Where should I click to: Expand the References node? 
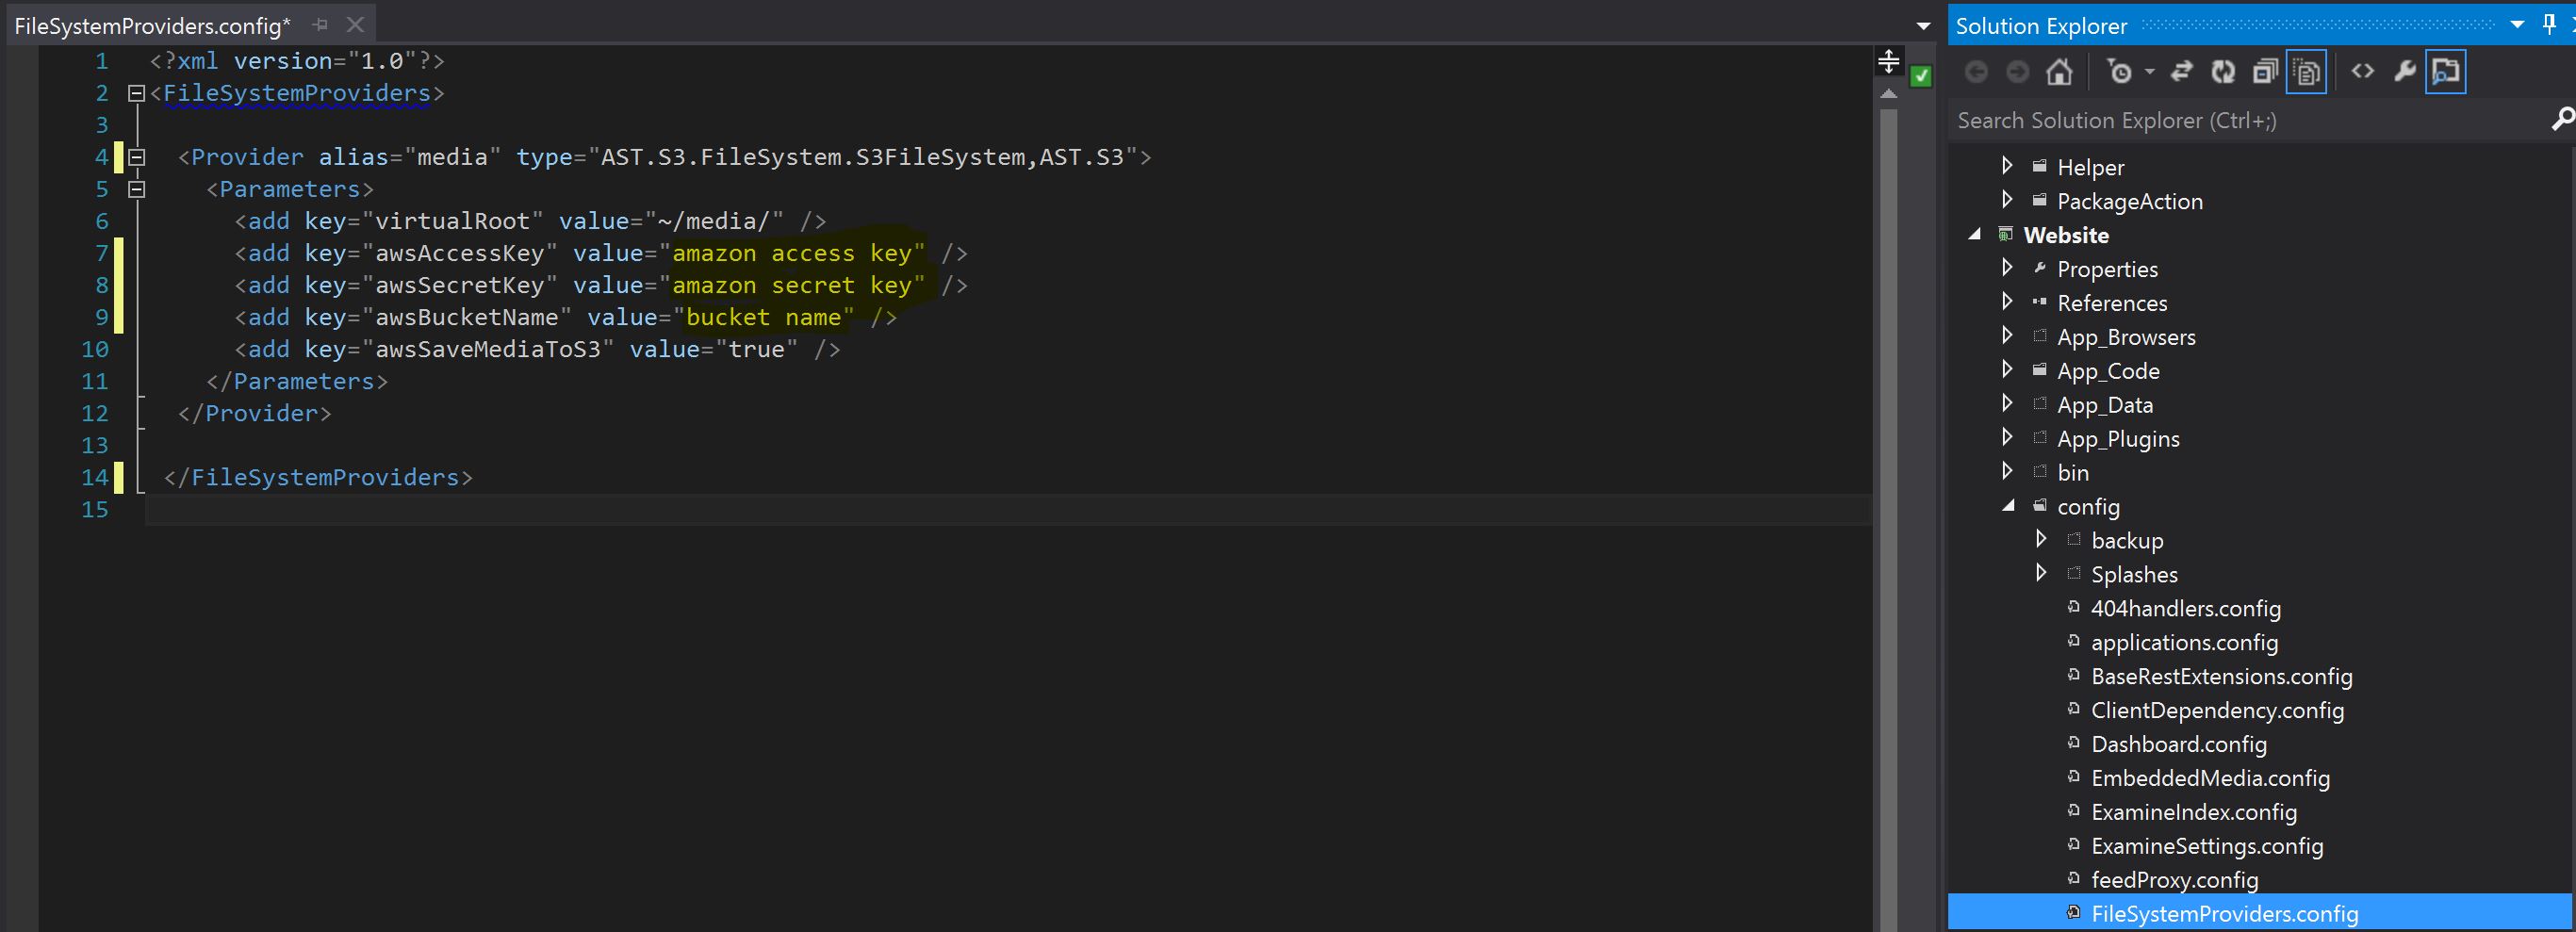coord(2007,302)
